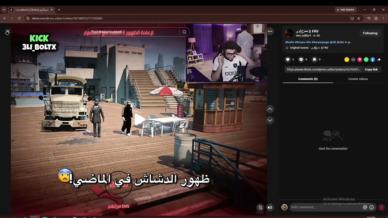
Task: Open the original sound link
Action: [x=307, y=48]
